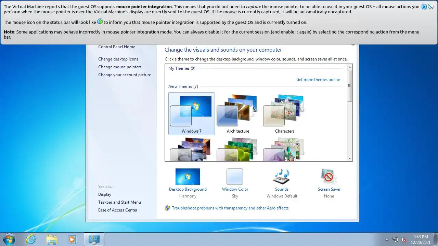Click the 'Aero Themes (7)' group header
438x246 pixels.
click(x=183, y=86)
